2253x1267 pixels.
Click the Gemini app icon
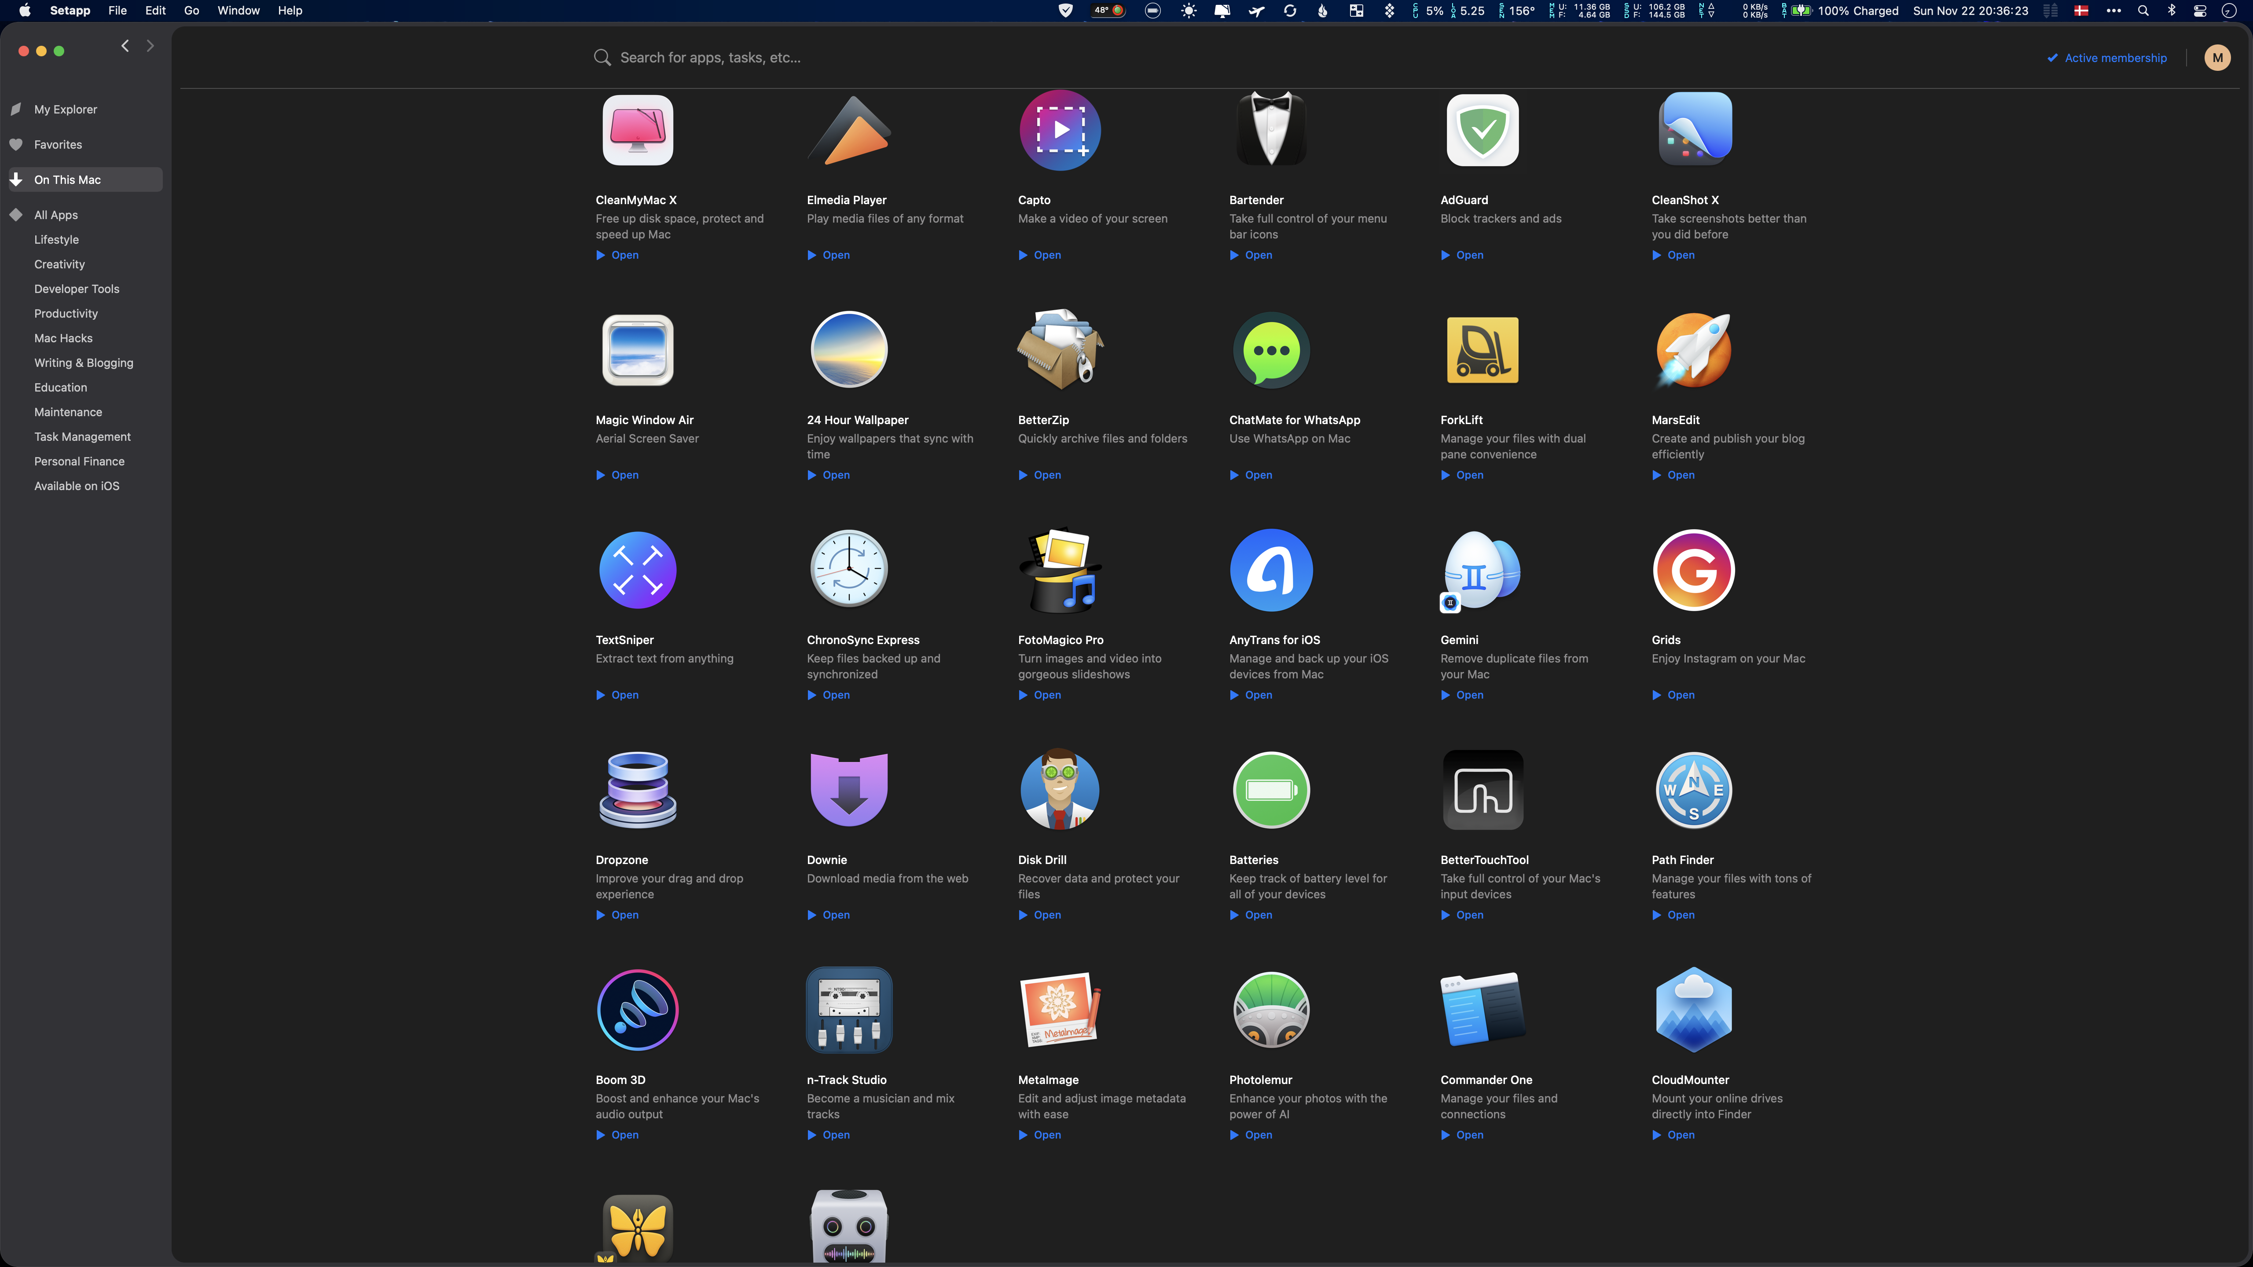[1481, 571]
